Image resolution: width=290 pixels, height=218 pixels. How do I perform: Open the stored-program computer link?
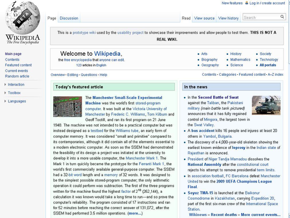pyautogui.click(x=123, y=106)
